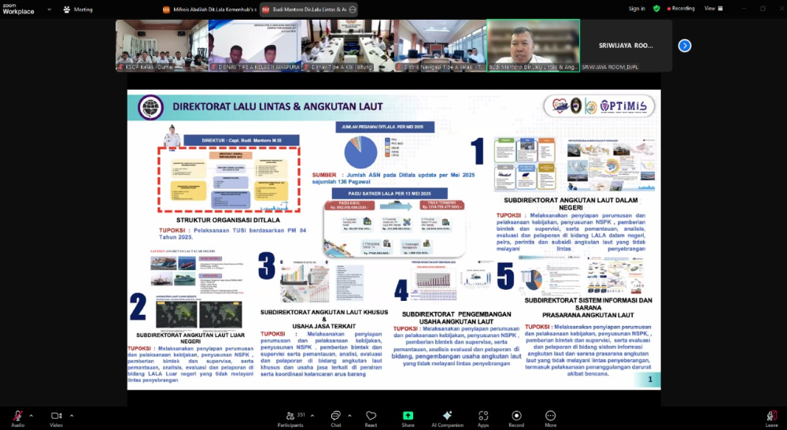Viewport: 787px width, 430px height.
Task: Expand the chevron next to Chat
Action: coord(349,416)
